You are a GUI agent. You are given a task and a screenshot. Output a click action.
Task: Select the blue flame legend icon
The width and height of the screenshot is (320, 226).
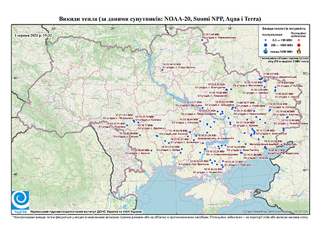266,51
